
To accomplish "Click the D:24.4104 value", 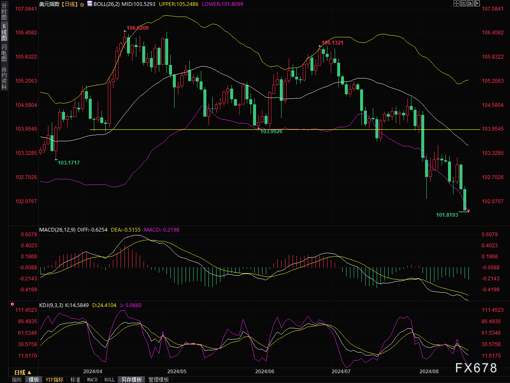I will (x=104, y=305).
